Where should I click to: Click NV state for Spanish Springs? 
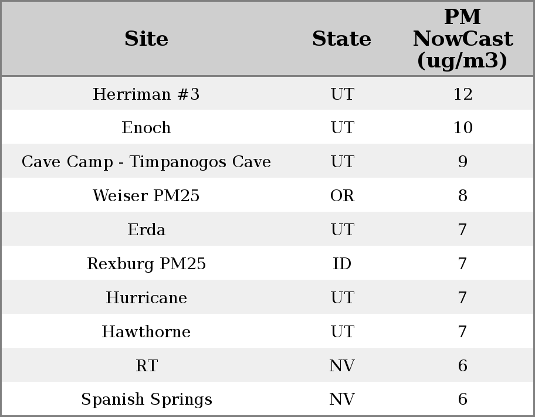coord(342,399)
